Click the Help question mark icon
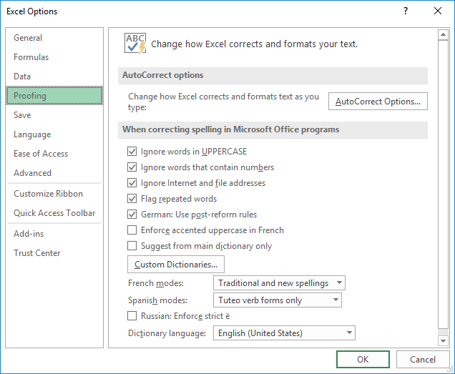The width and height of the screenshot is (455, 374). 406,11
